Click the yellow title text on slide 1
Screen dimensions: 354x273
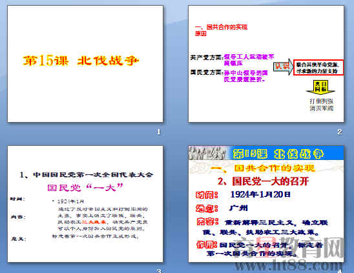81,61
